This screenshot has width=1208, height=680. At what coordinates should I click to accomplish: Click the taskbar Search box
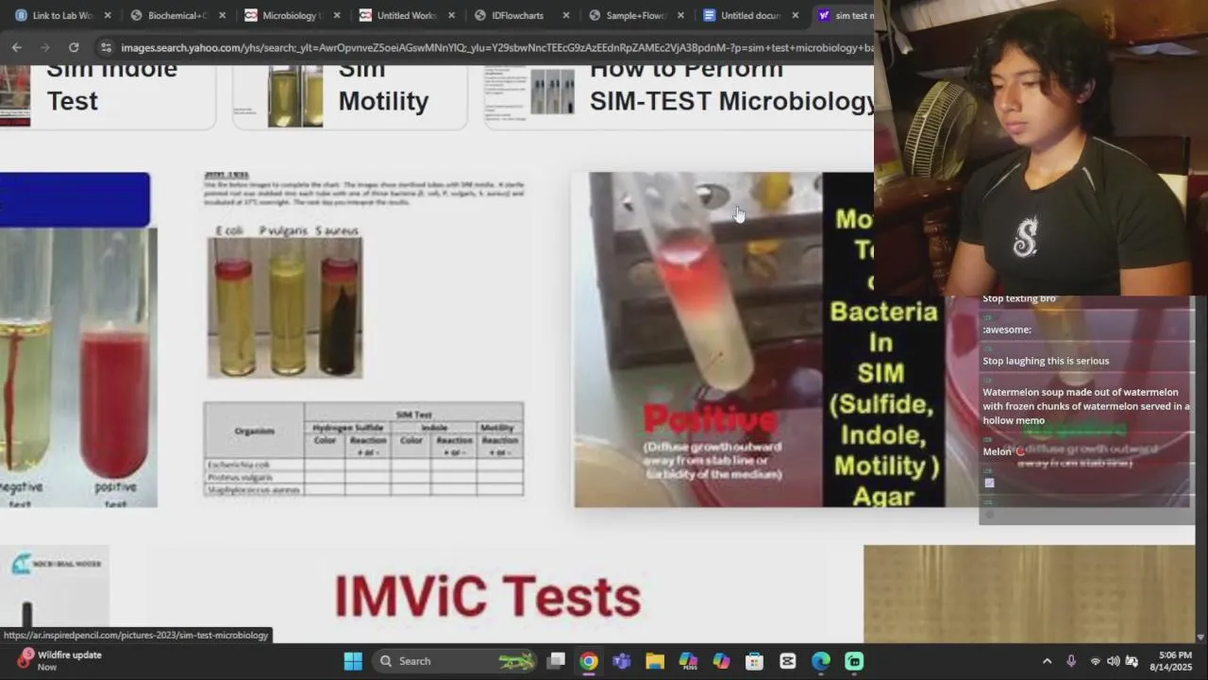point(455,661)
